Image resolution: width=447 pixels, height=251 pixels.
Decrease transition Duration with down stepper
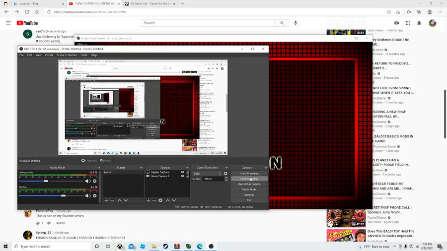tap(226, 180)
